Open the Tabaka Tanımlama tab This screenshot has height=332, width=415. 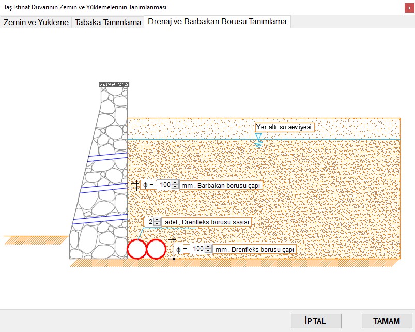108,23
